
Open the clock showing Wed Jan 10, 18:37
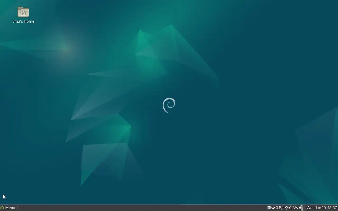click(x=322, y=208)
